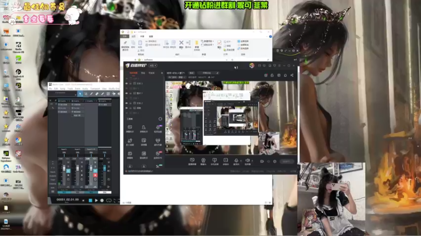Adjust the main output fader in Studio One mixer
Screen dimensions: 421x236
click(104, 168)
